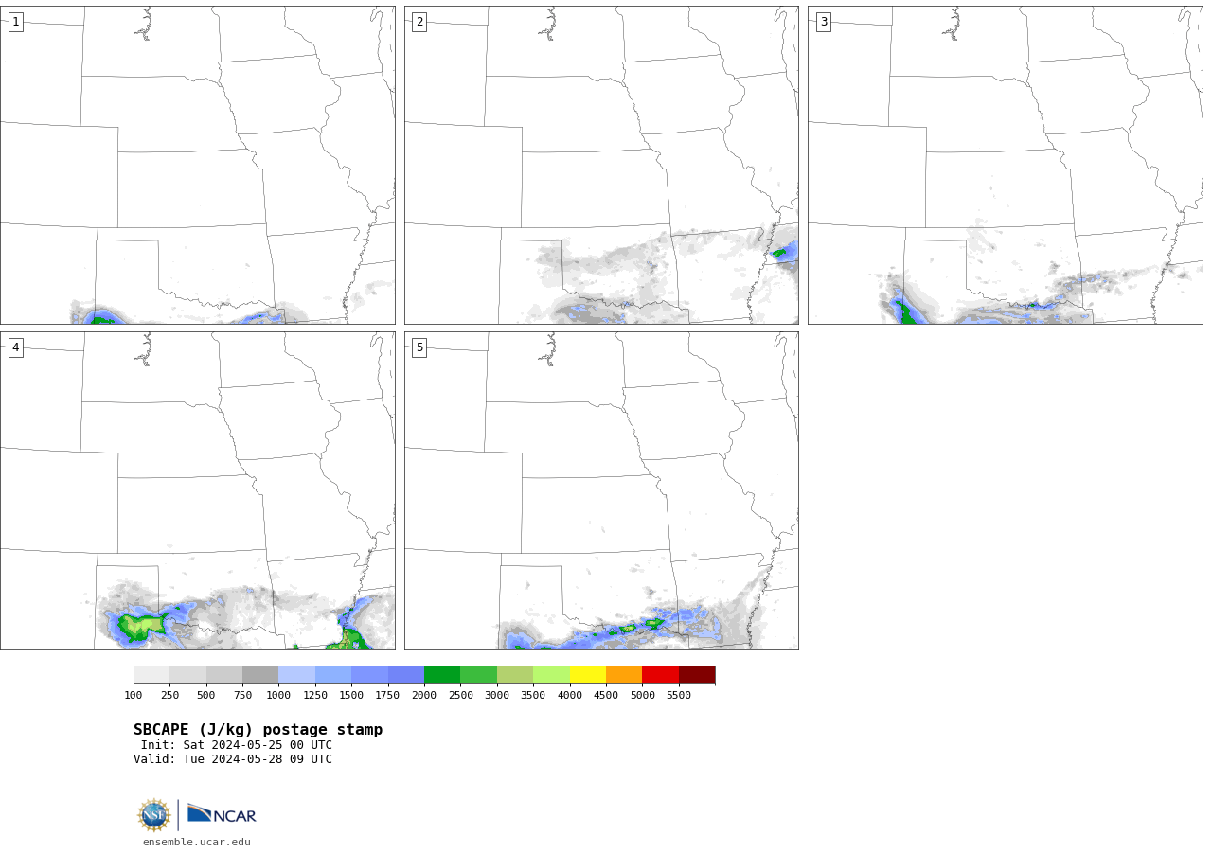Pick the yellow 4000-4500 colorbar swatch

click(x=588, y=674)
